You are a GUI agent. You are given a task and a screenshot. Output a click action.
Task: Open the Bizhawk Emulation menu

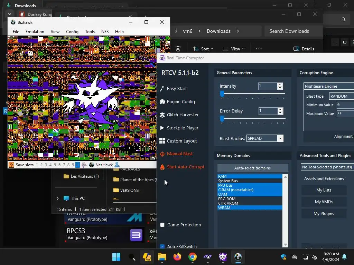pyautogui.click(x=35, y=32)
